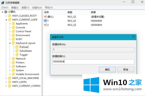
Task: Expand the EUDC node arrow
Action: (10, 39)
